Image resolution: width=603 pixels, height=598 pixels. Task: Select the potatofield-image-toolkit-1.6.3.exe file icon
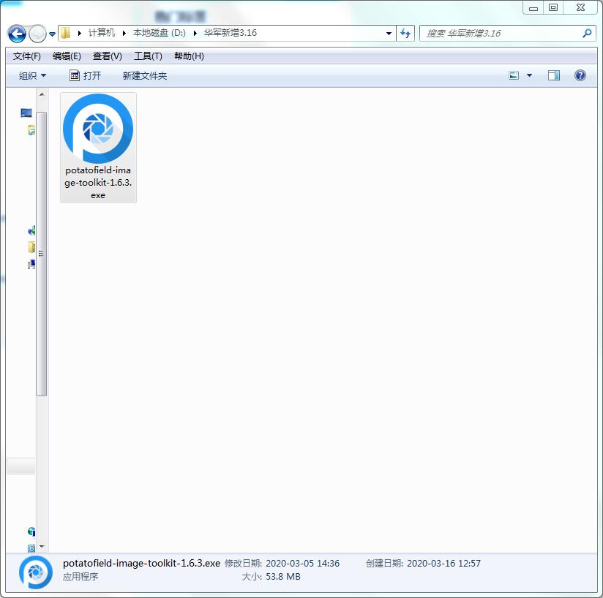coord(98,129)
